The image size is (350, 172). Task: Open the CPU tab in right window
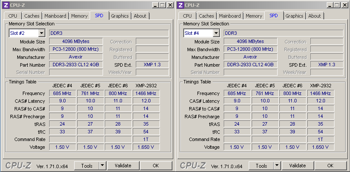187,16
